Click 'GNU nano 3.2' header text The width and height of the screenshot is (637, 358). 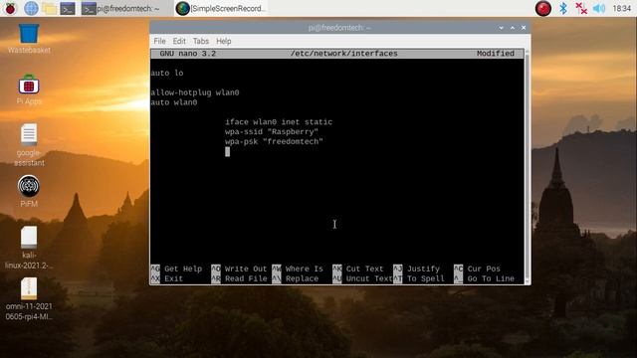click(x=188, y=54)
